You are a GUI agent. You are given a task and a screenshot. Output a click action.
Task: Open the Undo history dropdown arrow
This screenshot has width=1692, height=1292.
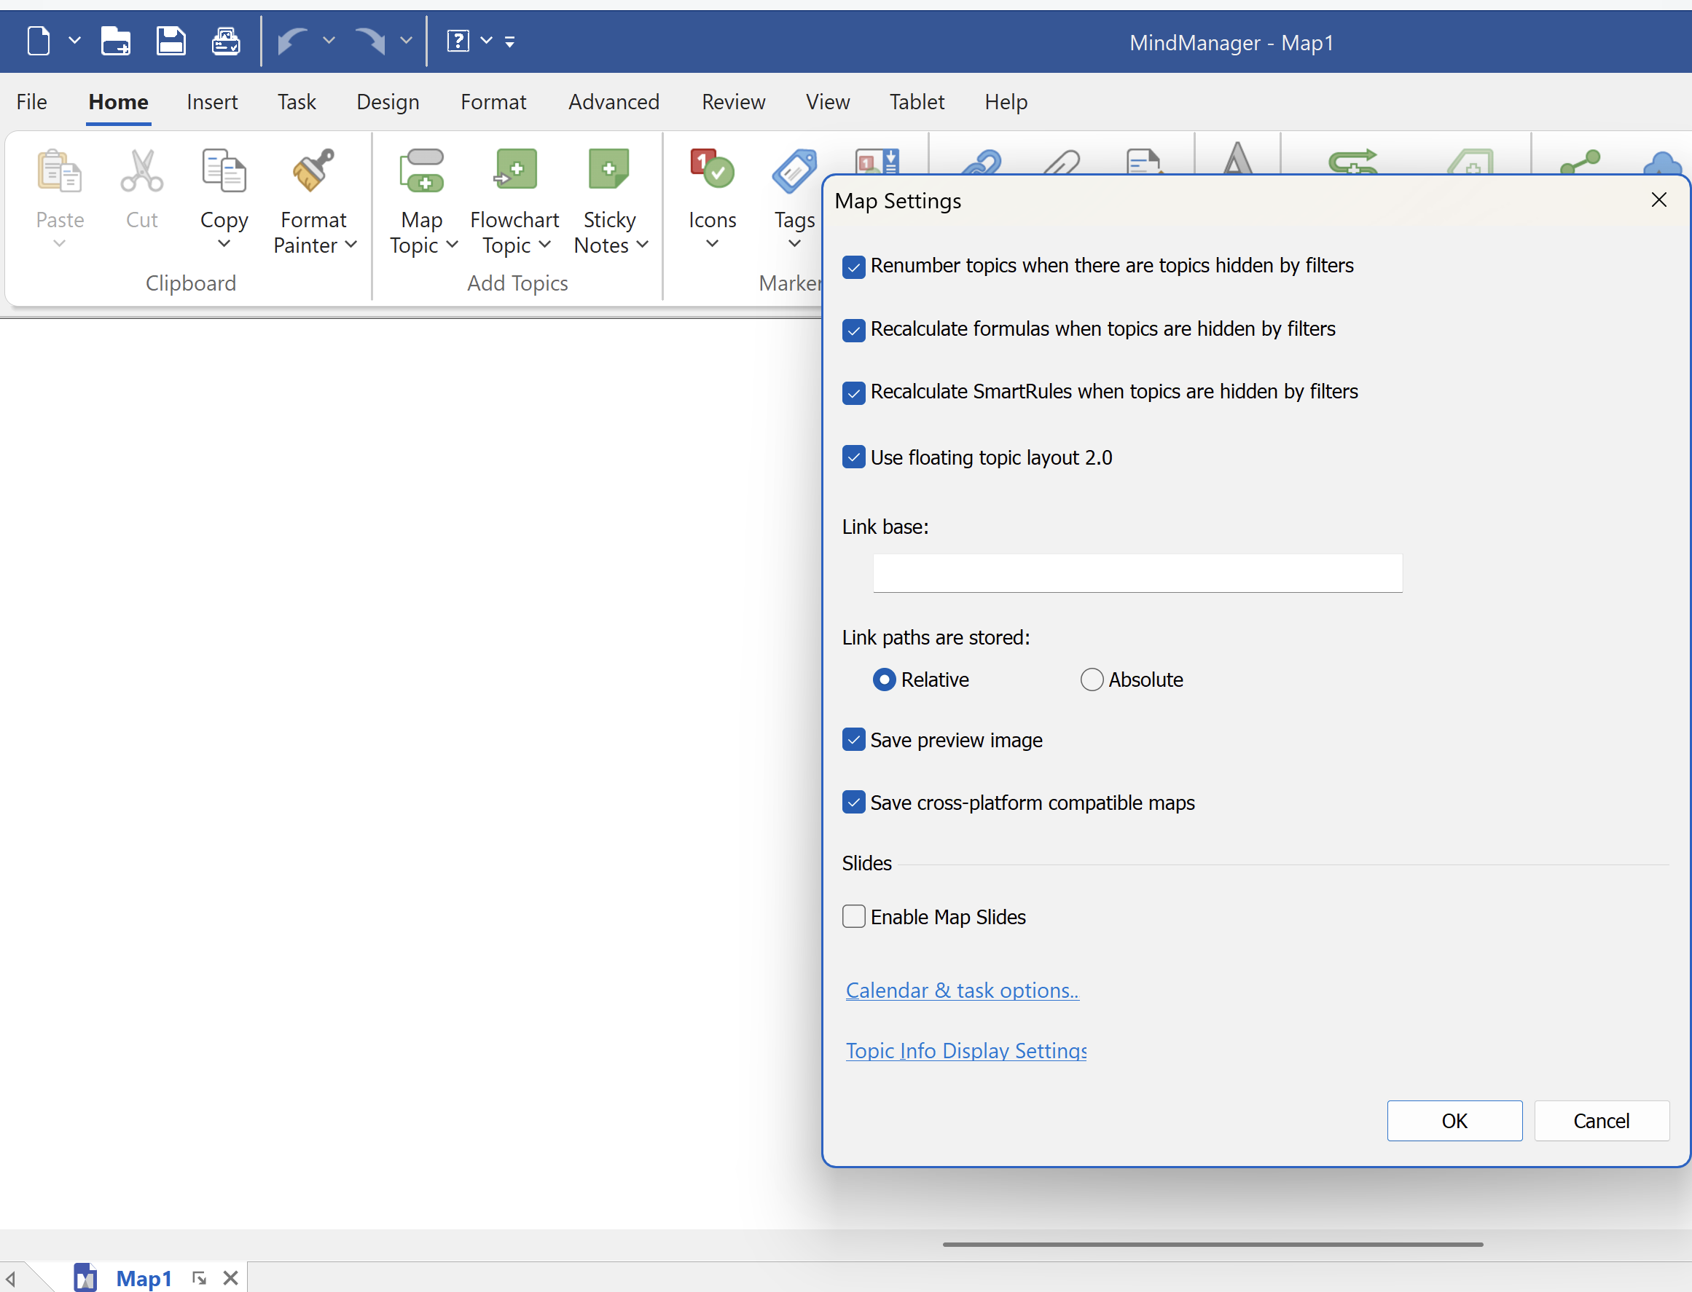click(x=329, y=39)
